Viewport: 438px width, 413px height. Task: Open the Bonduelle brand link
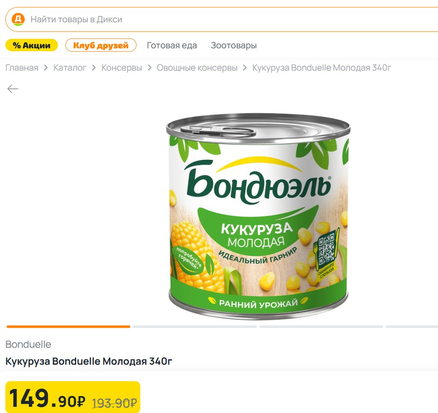click(28, 344)
